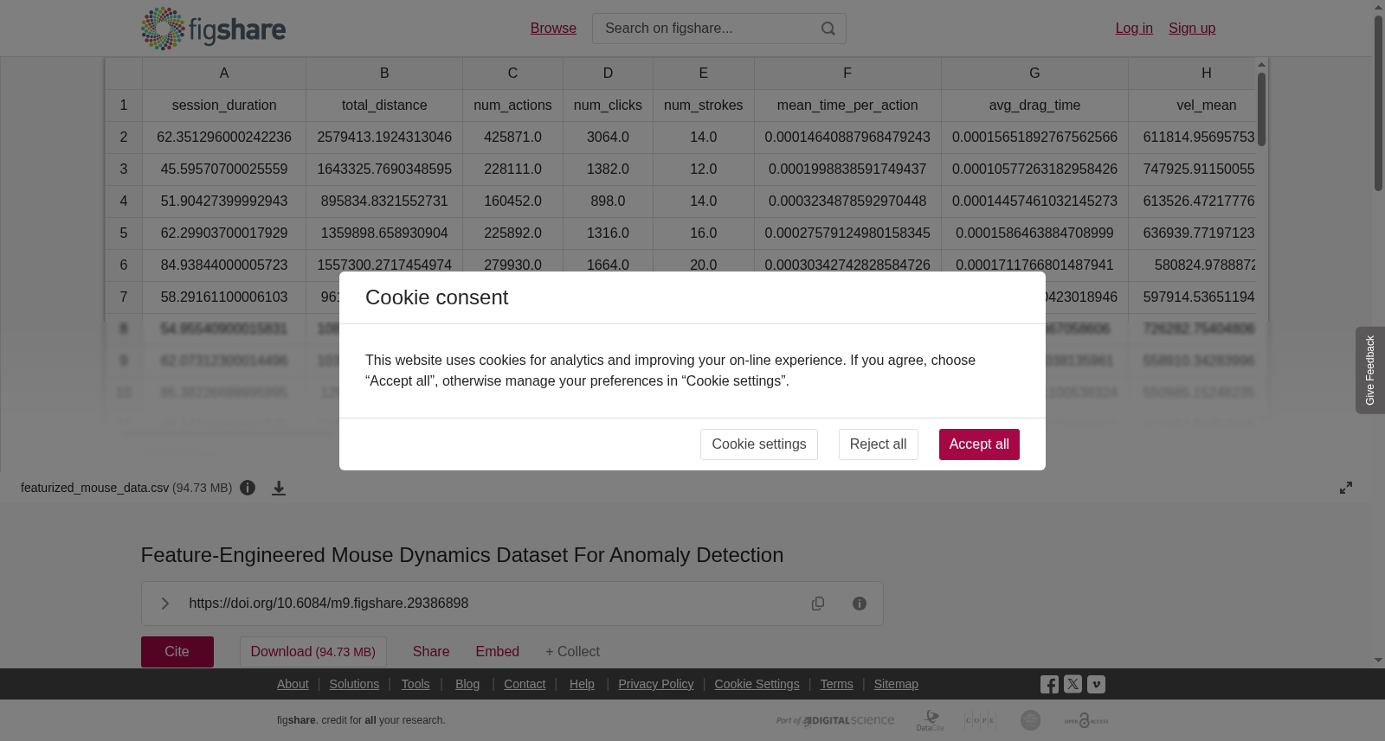
Task: Expand the file preview to fullscreen
Action: [x=1346, y=488]
